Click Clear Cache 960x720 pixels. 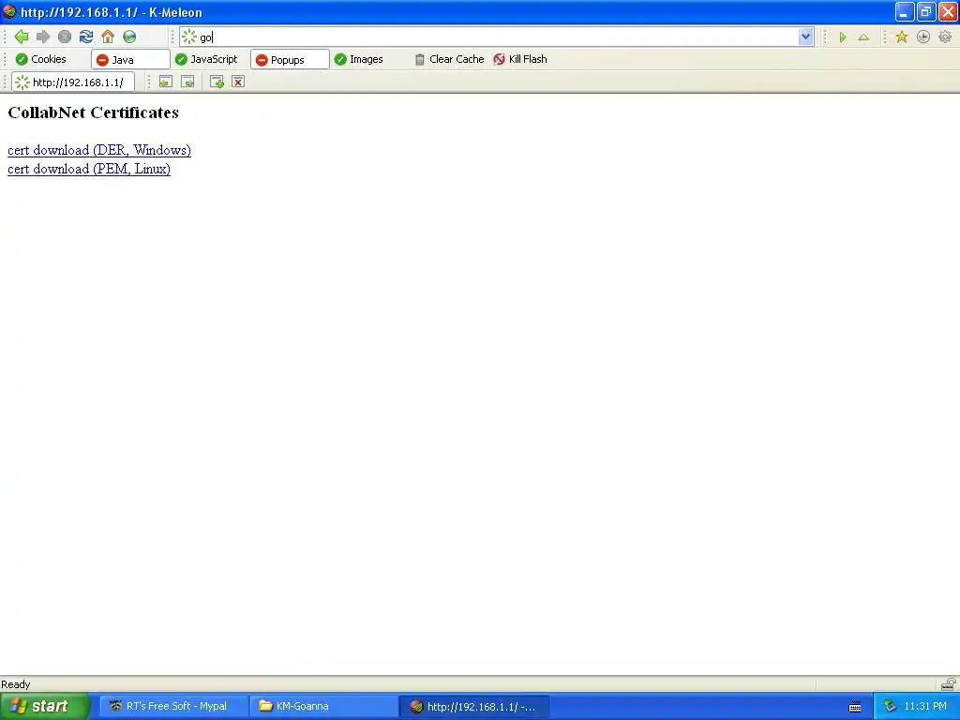coord(449,59)
